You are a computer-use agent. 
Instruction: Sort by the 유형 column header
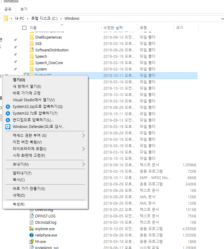(143, 28)
